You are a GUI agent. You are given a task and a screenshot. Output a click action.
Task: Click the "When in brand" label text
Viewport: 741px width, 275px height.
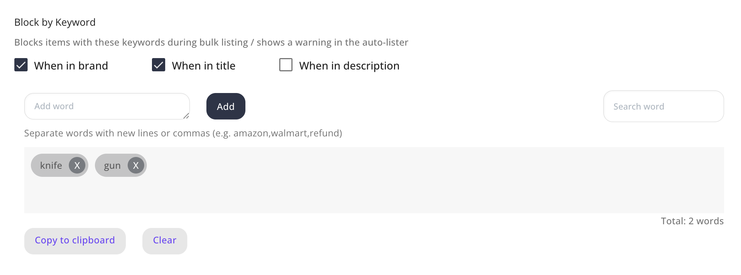[x=71, y=66]
